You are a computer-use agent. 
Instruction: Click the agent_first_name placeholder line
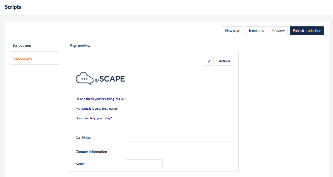point(97,109)
